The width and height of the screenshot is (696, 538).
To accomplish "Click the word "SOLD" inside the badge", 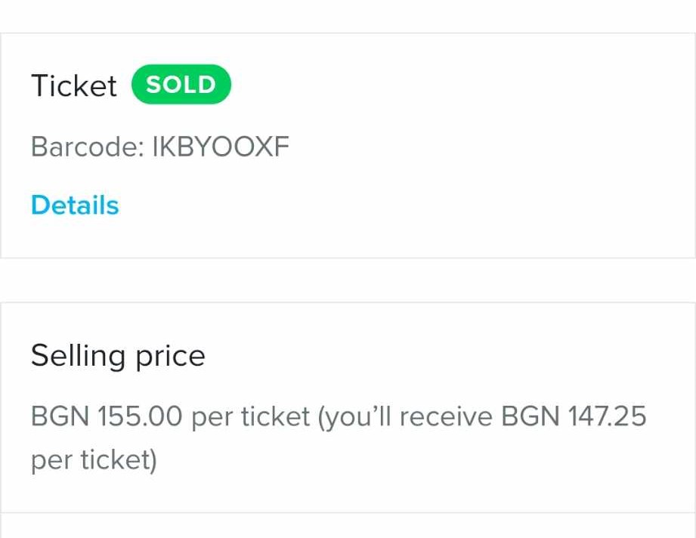I will [181, 85].
